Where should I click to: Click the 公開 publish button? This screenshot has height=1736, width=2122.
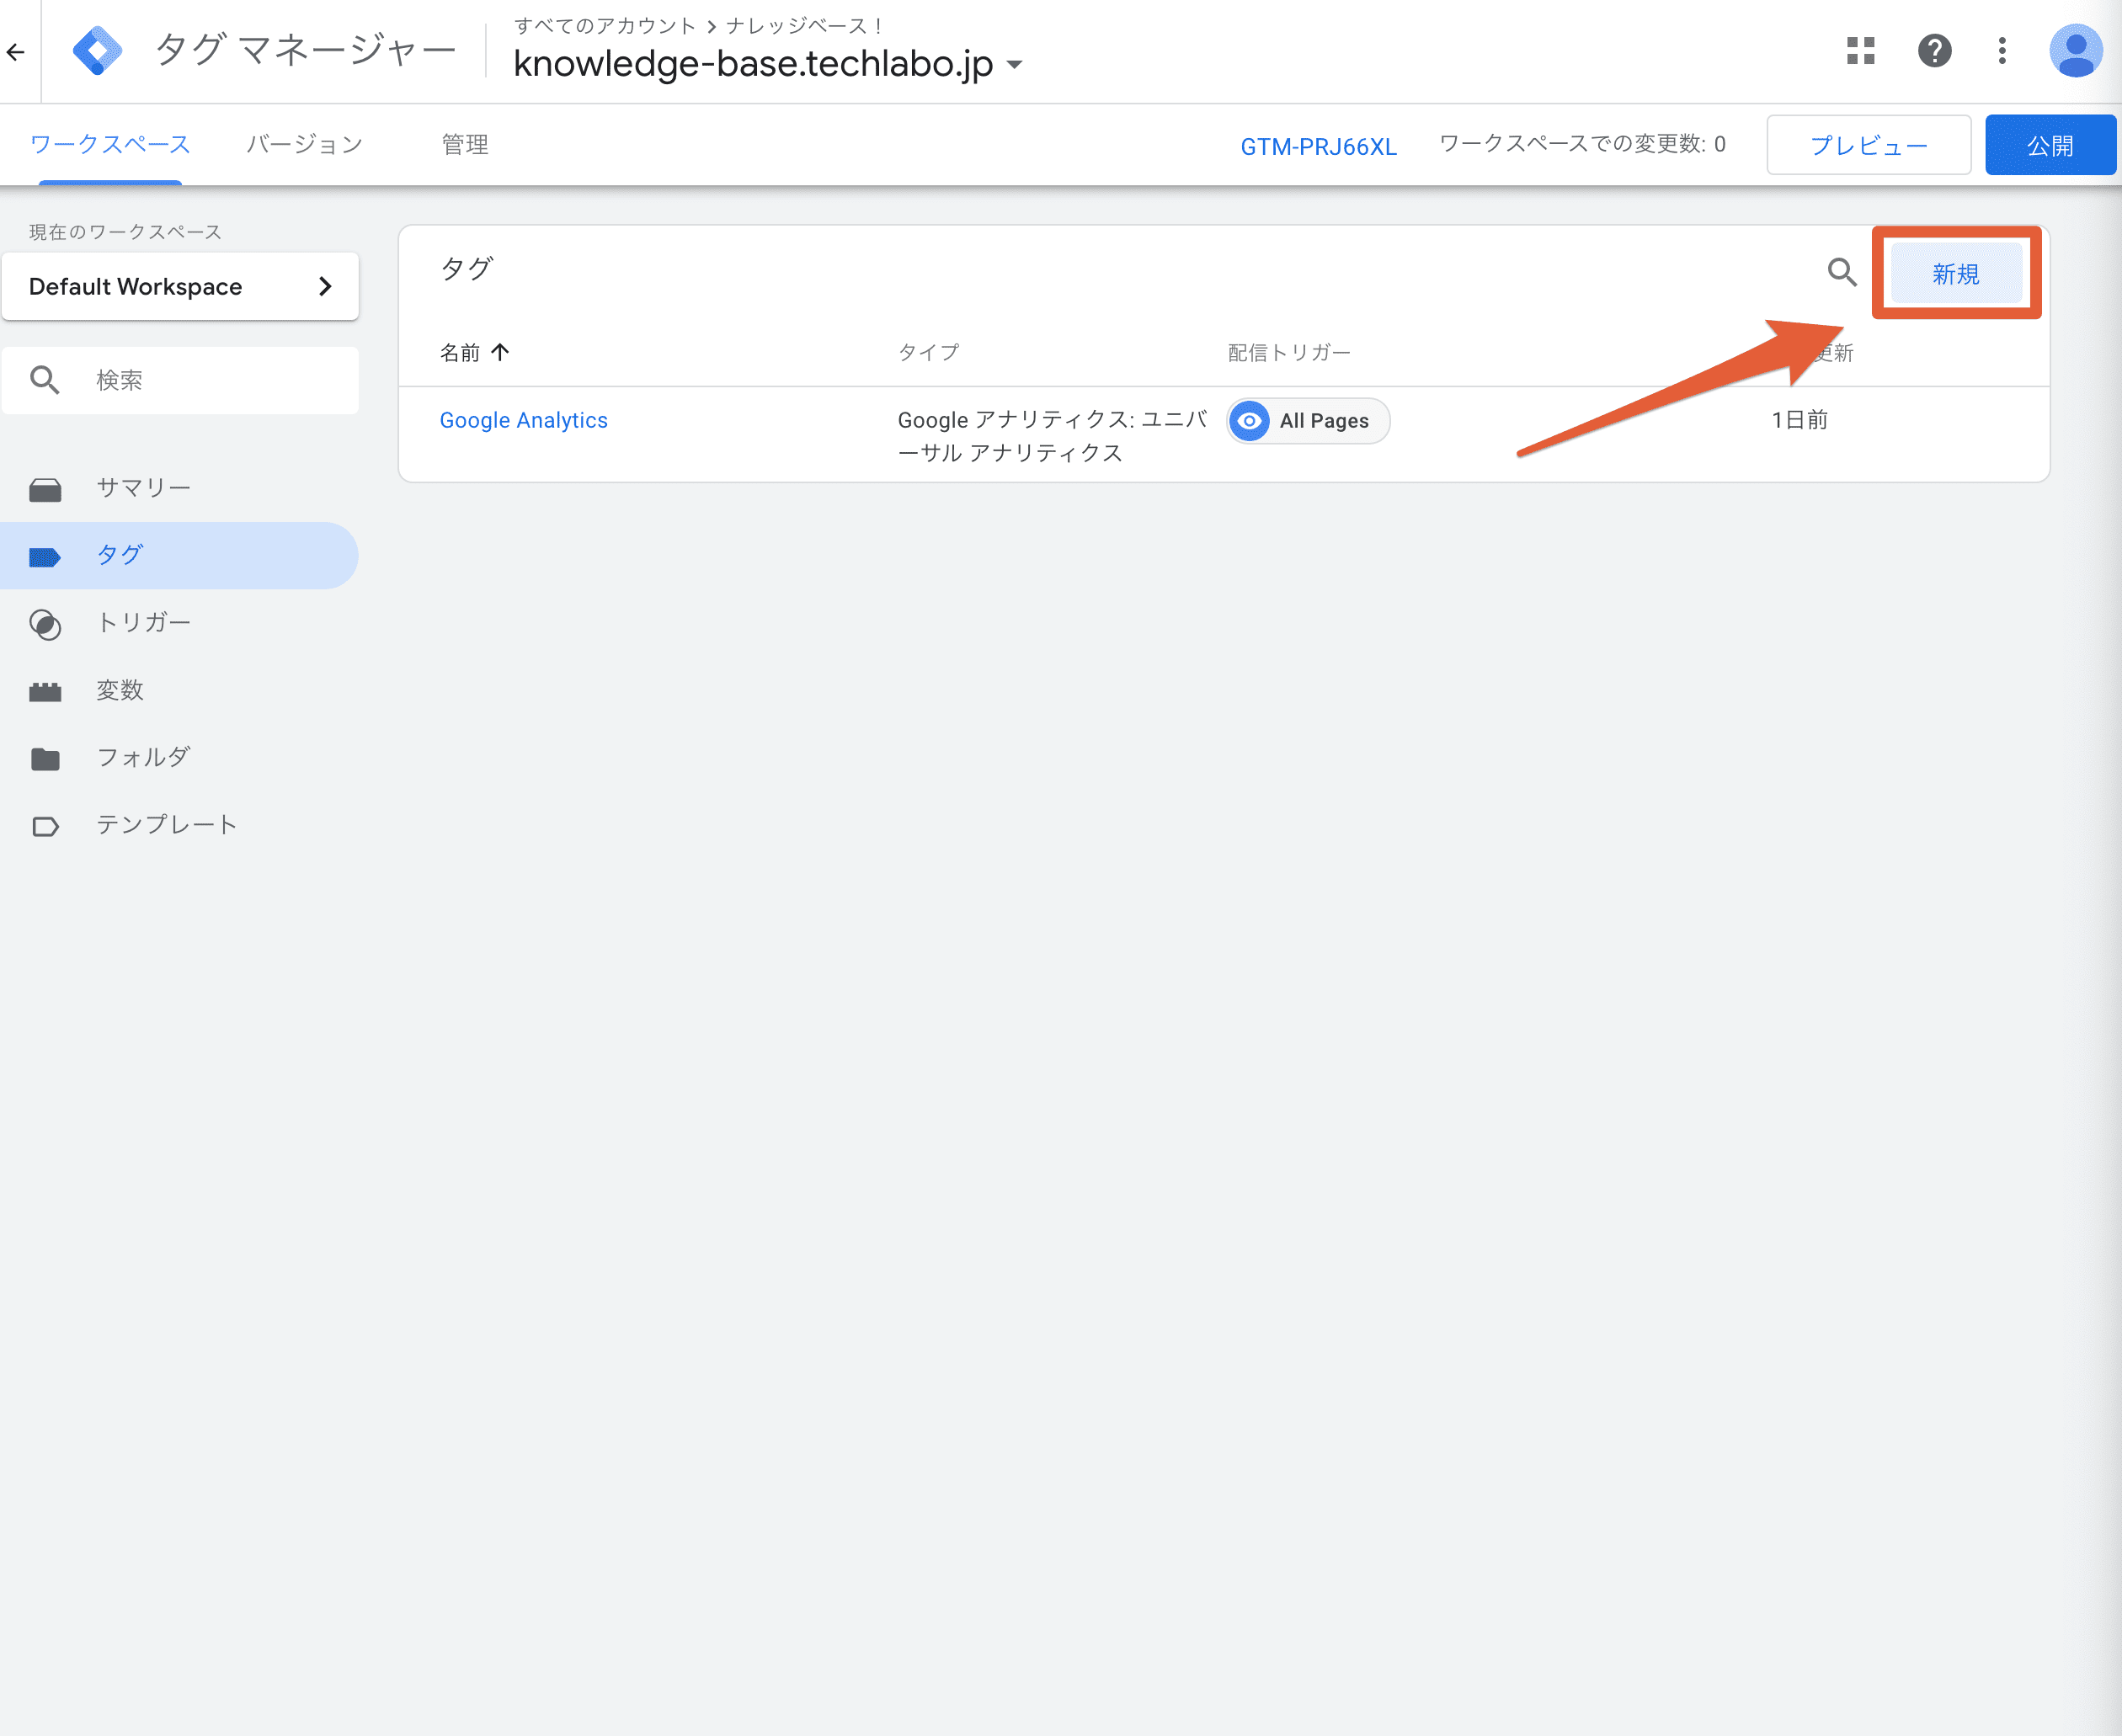point(2049,146)
